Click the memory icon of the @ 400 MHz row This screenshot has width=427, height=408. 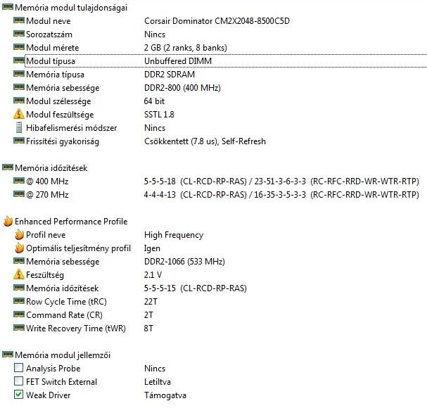[19, 180]
